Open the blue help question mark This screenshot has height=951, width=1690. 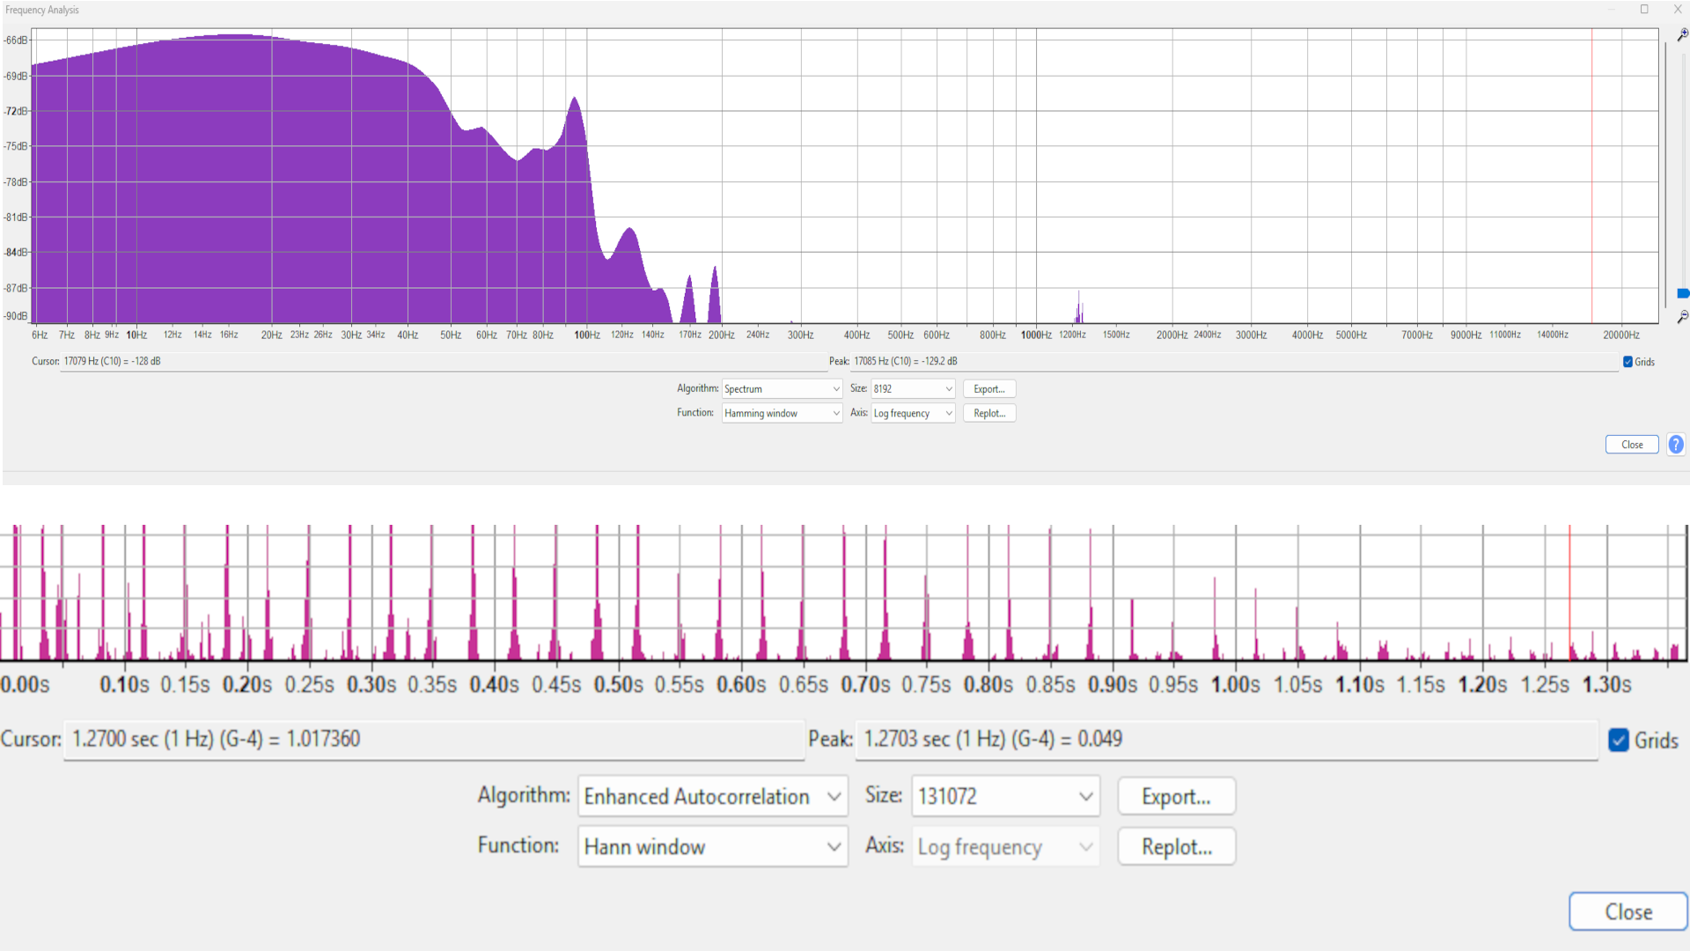(1676, 445)
